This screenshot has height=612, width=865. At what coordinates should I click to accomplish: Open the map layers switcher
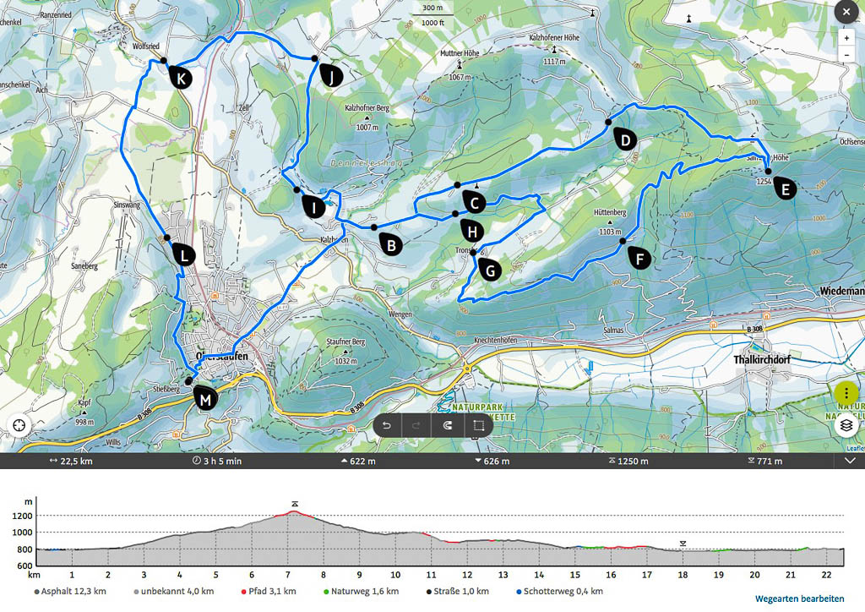(846, 426)
